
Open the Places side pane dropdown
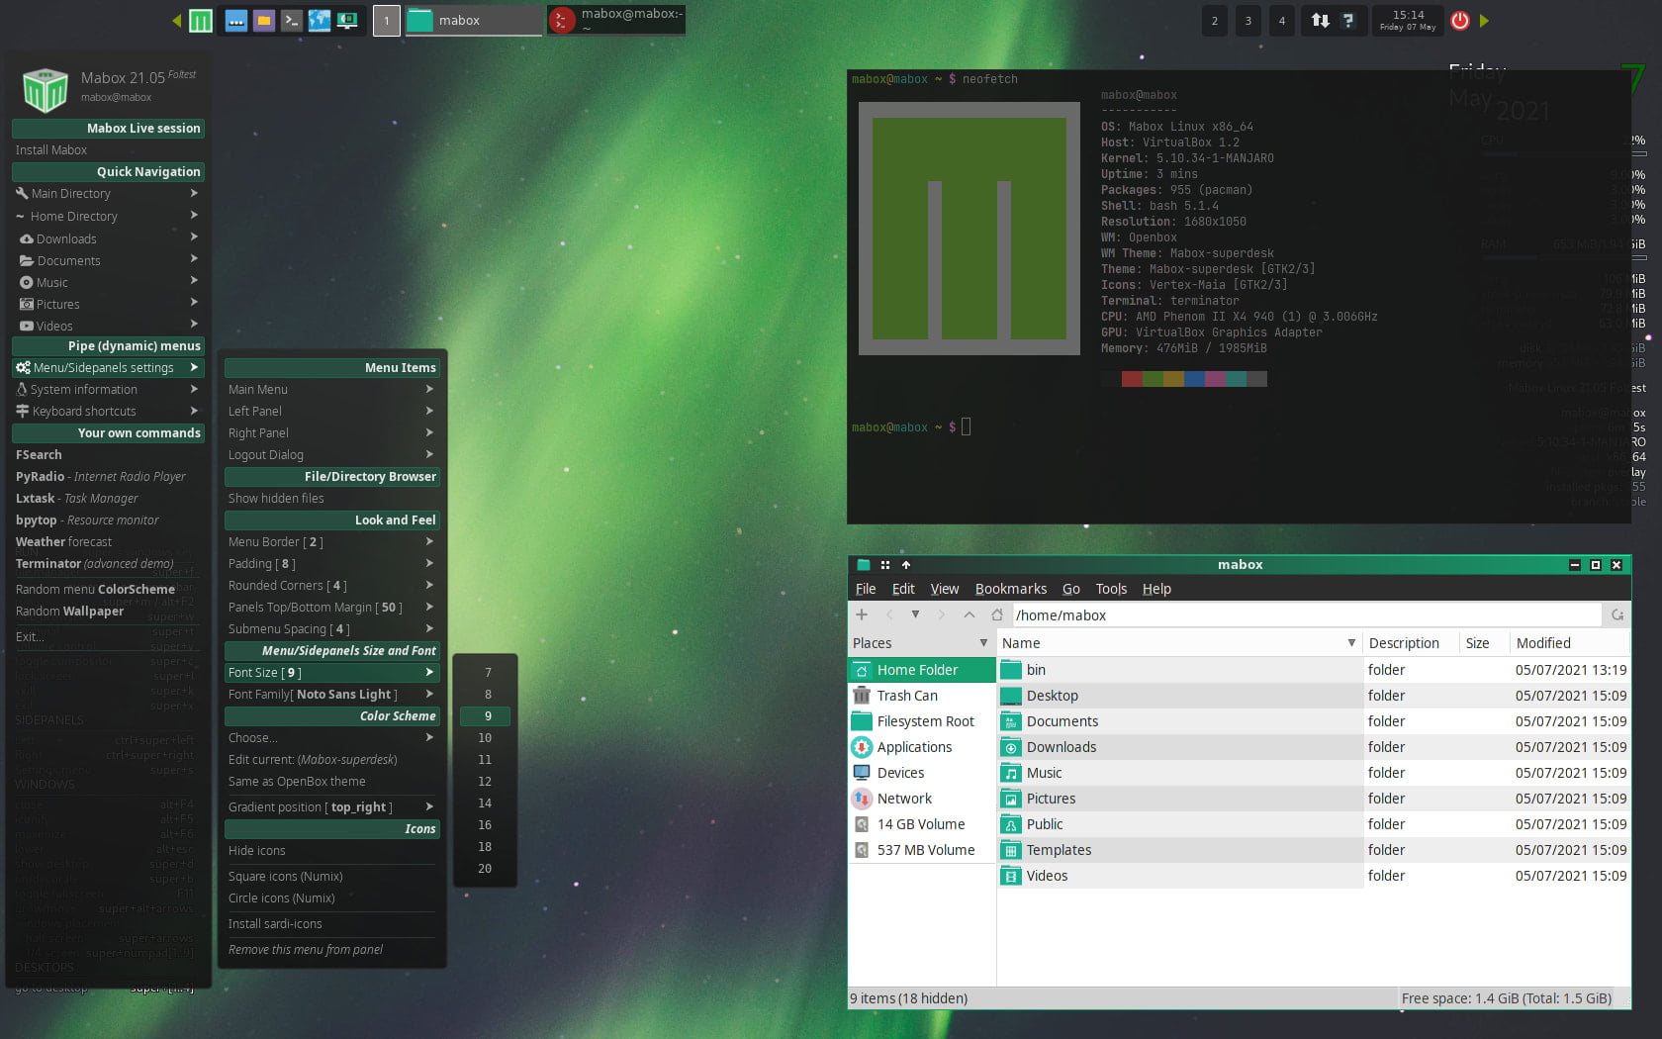(x=982, y=642)
